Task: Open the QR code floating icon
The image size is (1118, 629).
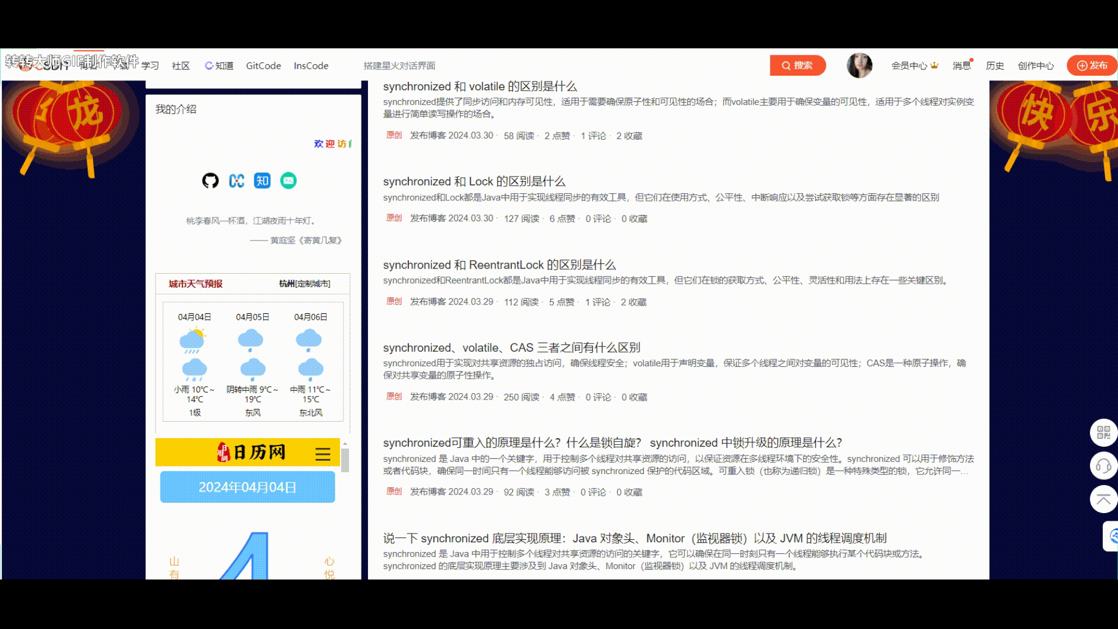Action: [1103, 432]
